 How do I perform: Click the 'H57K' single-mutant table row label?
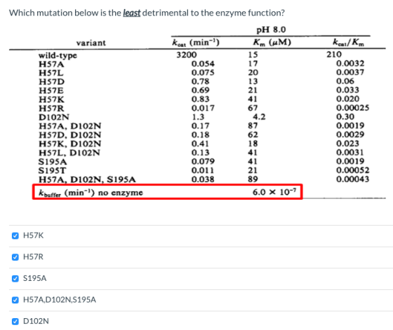[51, 99]
